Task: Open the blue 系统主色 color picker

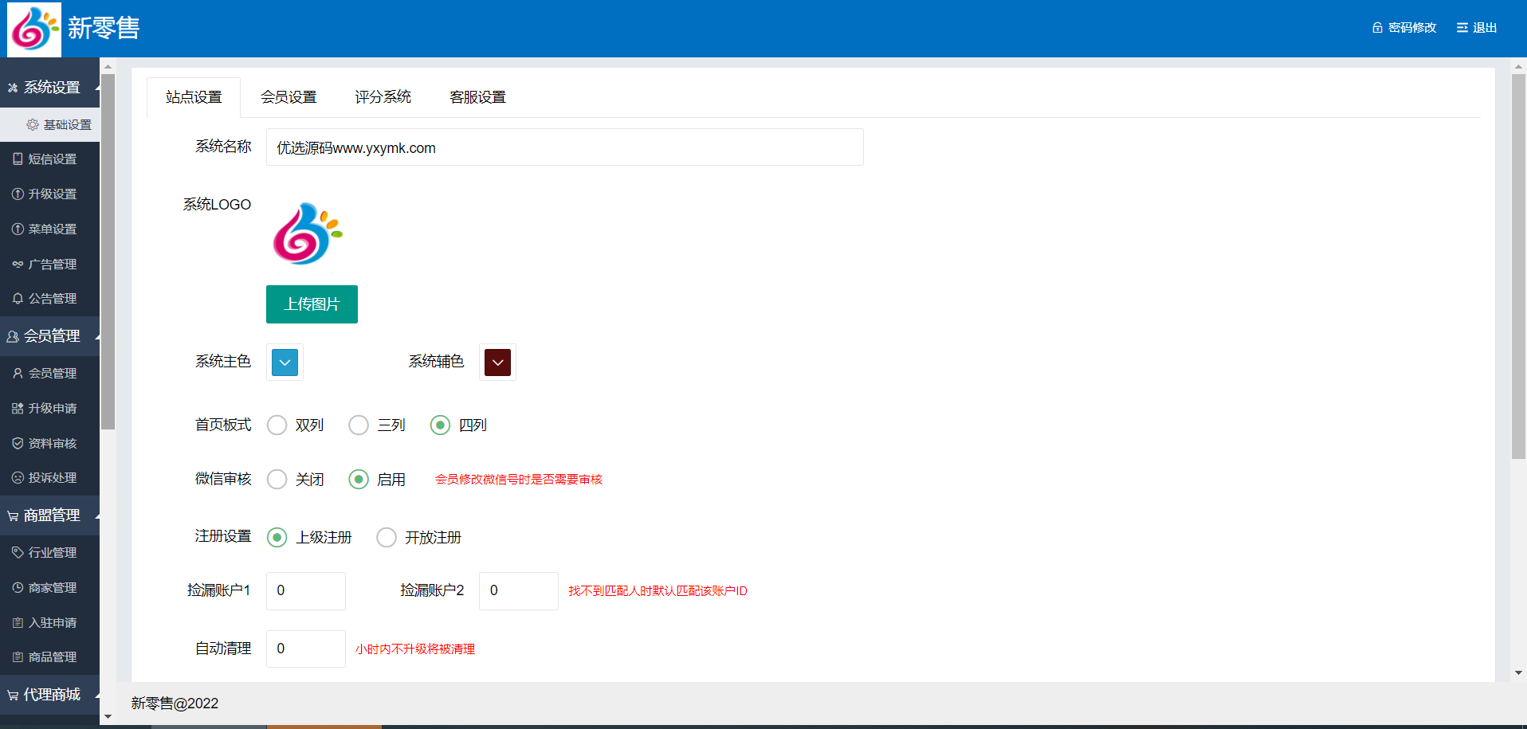Action: pyautogui.click(x=285, y=363)
